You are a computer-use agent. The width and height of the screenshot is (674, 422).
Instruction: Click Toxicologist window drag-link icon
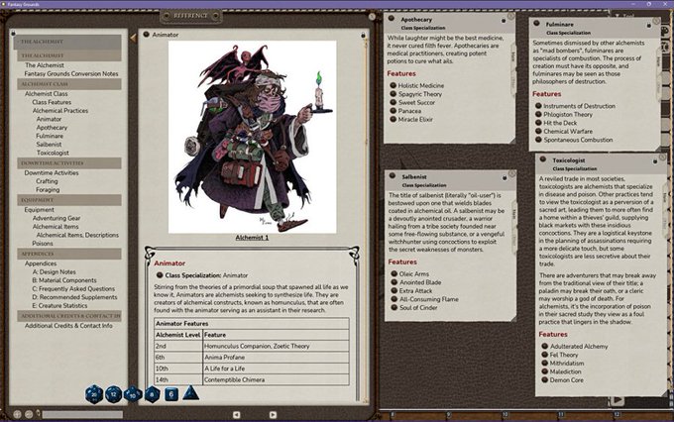(543, 159)
